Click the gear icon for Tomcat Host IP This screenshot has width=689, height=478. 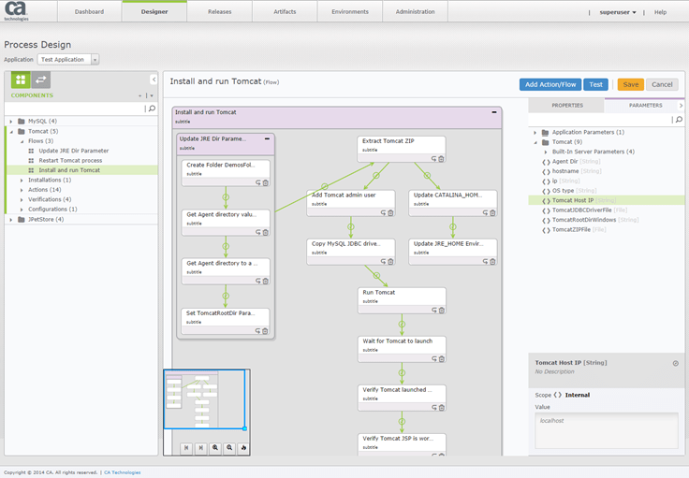[675, 363]
